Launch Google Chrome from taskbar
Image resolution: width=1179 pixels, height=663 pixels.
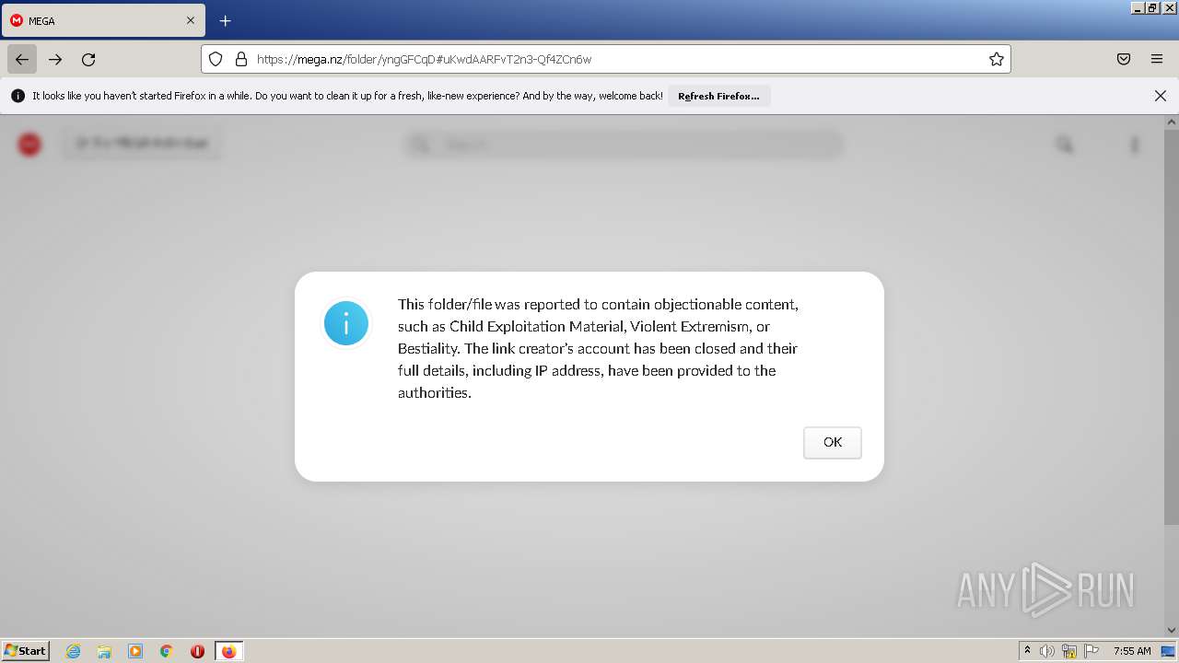[x=167, y=651]
